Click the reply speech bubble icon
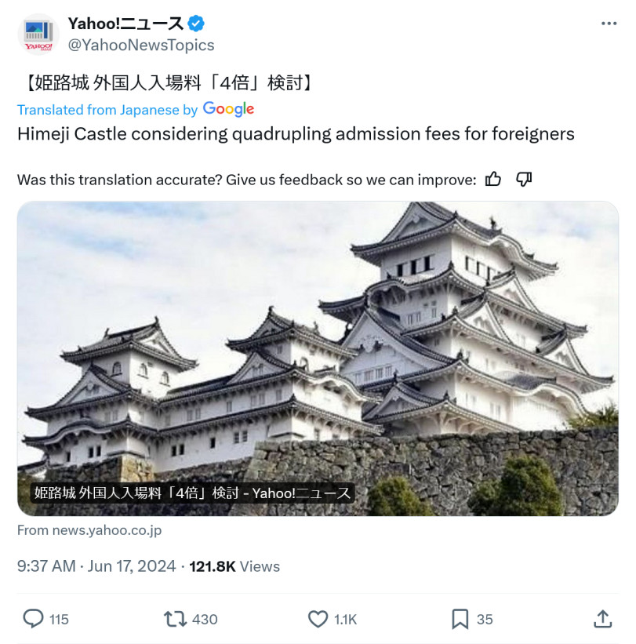 click(33, 619)
